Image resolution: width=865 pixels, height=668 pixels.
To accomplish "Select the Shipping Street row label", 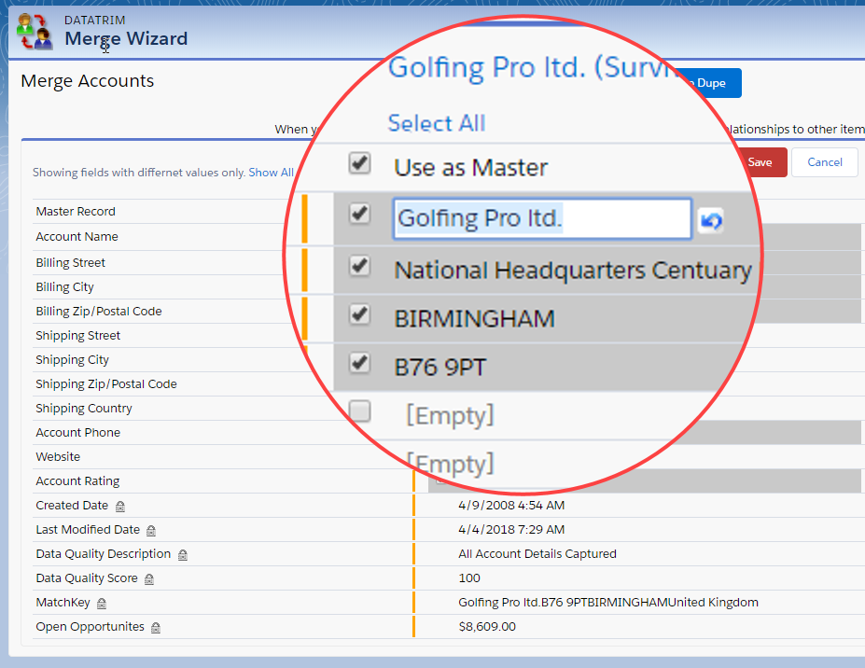I will [x=77, y=335].
